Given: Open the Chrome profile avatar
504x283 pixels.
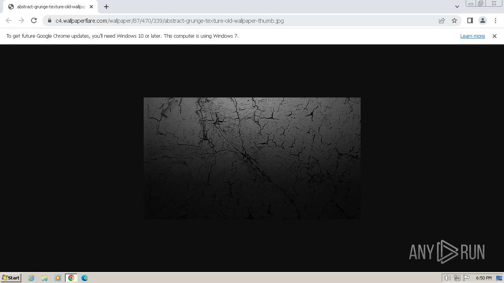Looking at the screenshot, I should tap(482, 20).
